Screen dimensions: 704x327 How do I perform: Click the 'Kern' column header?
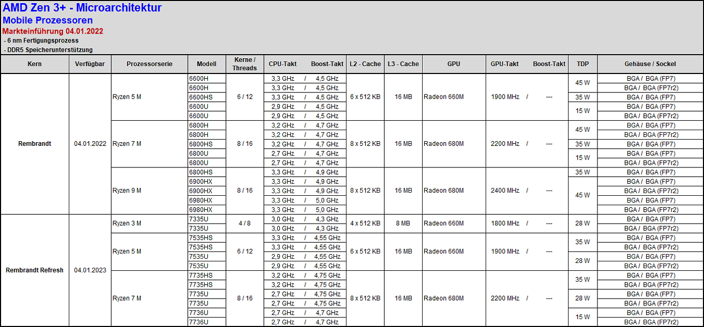click(x=35, y=64)
